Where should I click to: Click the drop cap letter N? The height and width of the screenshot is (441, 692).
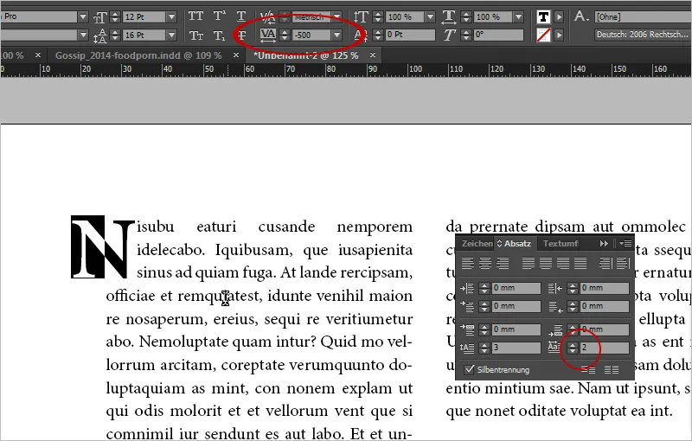pos(103,247)
